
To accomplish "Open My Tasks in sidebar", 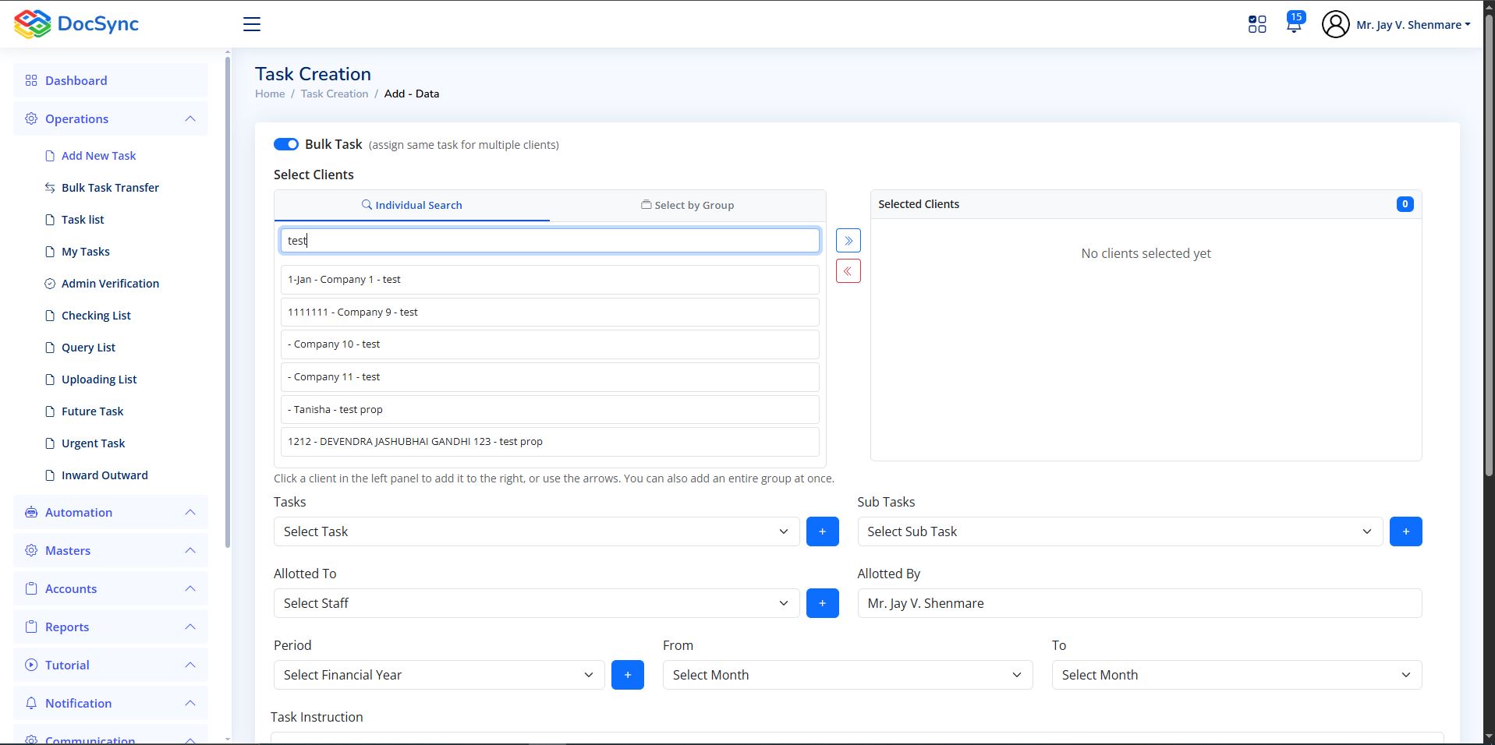I will (86, 252).
